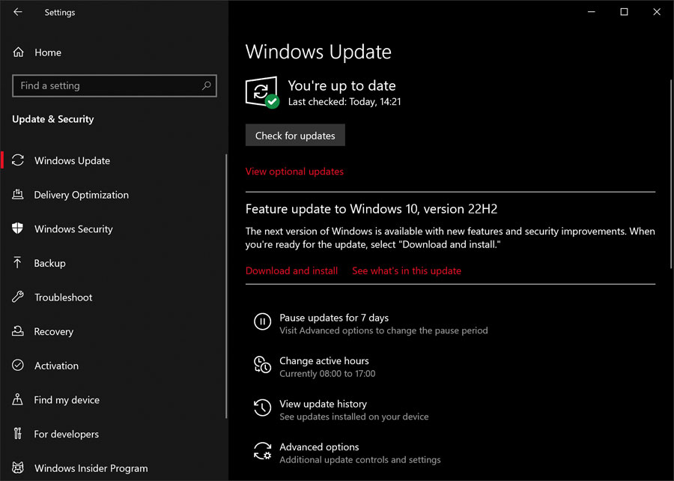Click the sidebar scrollbar

[226, 286]
